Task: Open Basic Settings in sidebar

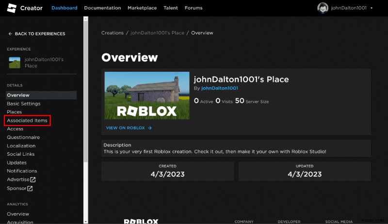Action: pyautogui.click(x=23, y=104)
